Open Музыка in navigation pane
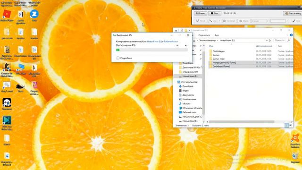Image resolution: width=302 pixels, height=170 pixels. (x=186, y=104)
